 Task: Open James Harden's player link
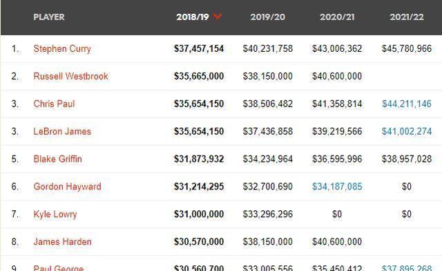pyautogui.click(x=63, y=242)
